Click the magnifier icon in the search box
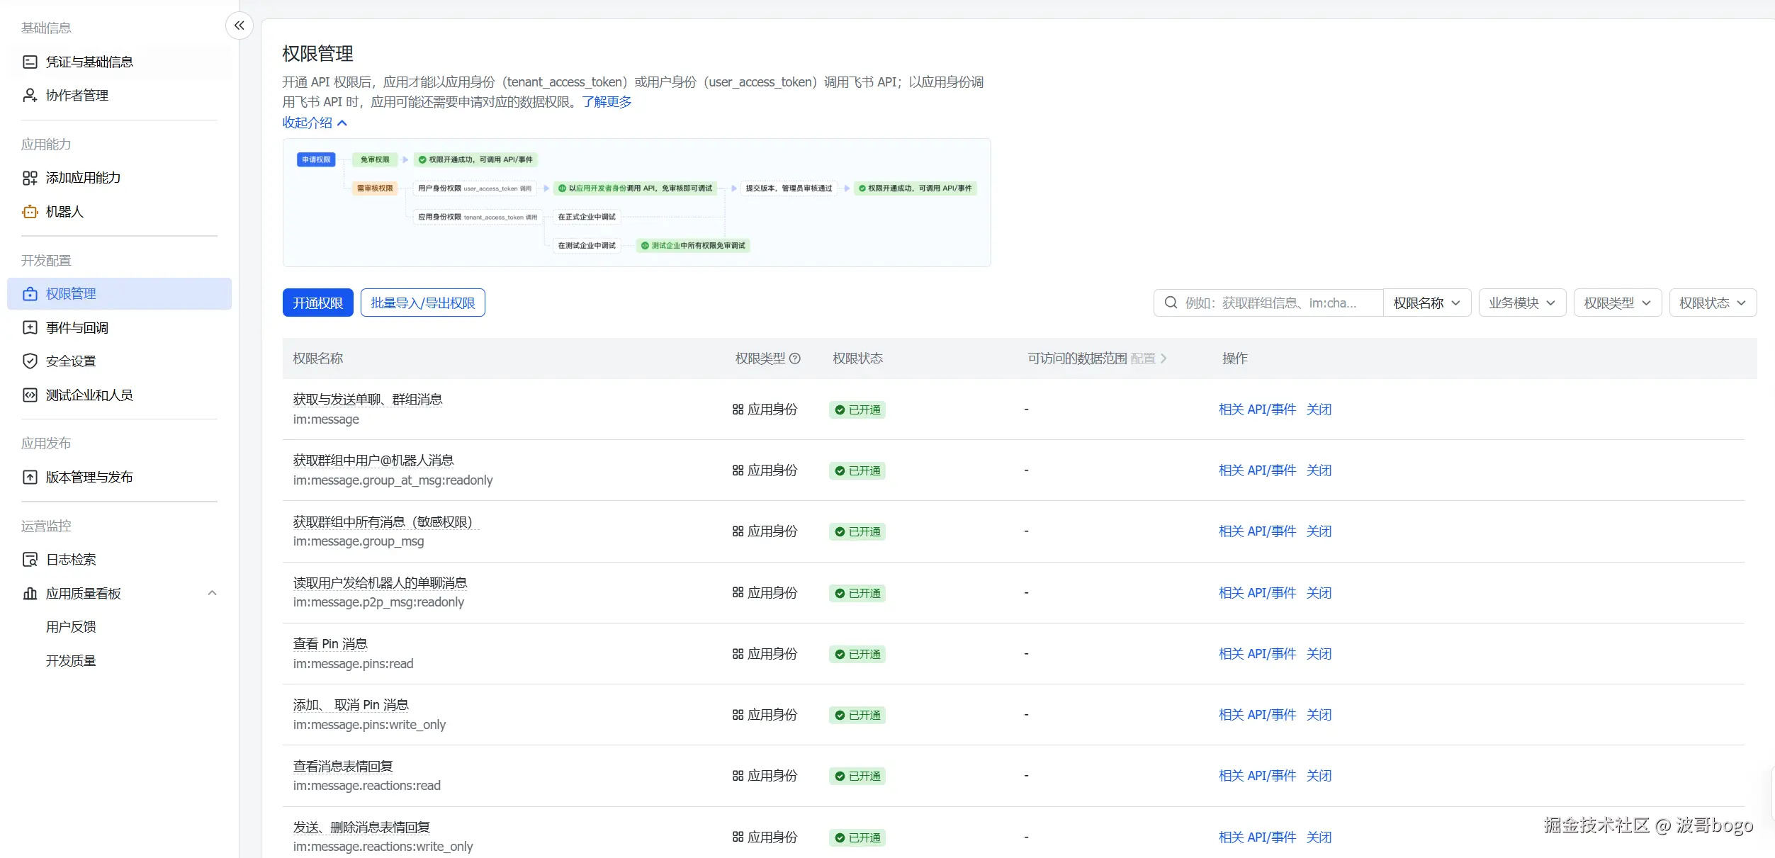Screen dimensions: 1775x858 pyautogui.click(x=1171, y=303)
